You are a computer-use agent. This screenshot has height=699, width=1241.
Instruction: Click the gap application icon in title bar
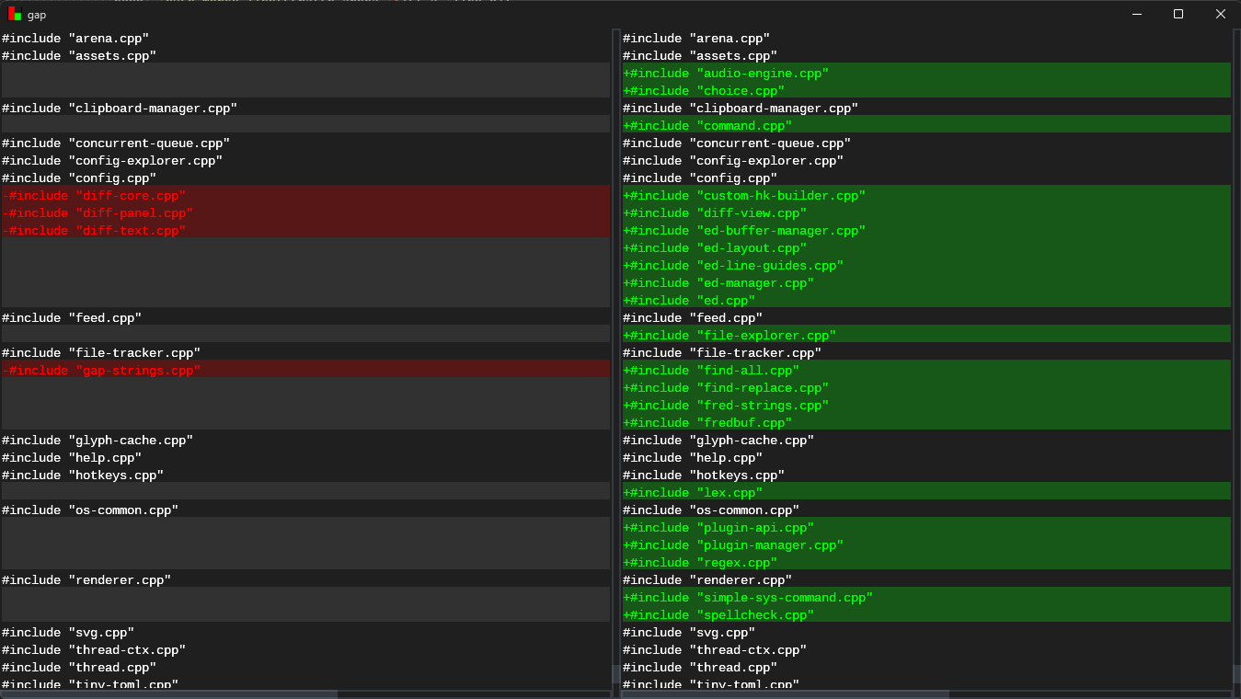point(15,14)
